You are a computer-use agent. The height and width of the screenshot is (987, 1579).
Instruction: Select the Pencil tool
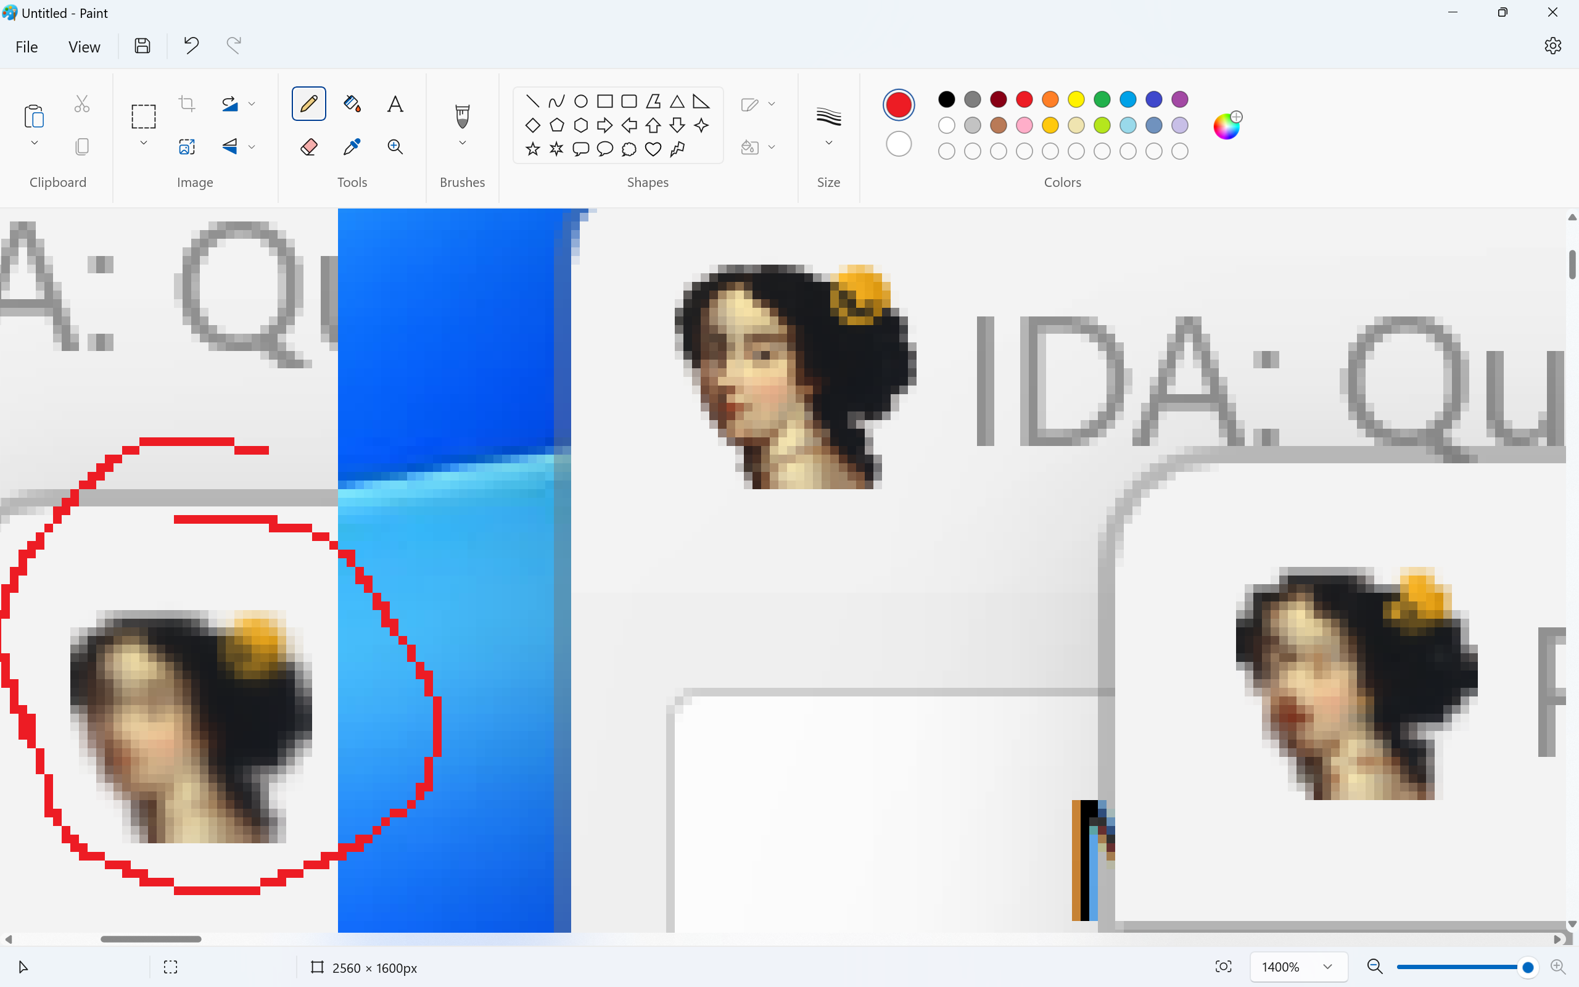coord(308,104)
